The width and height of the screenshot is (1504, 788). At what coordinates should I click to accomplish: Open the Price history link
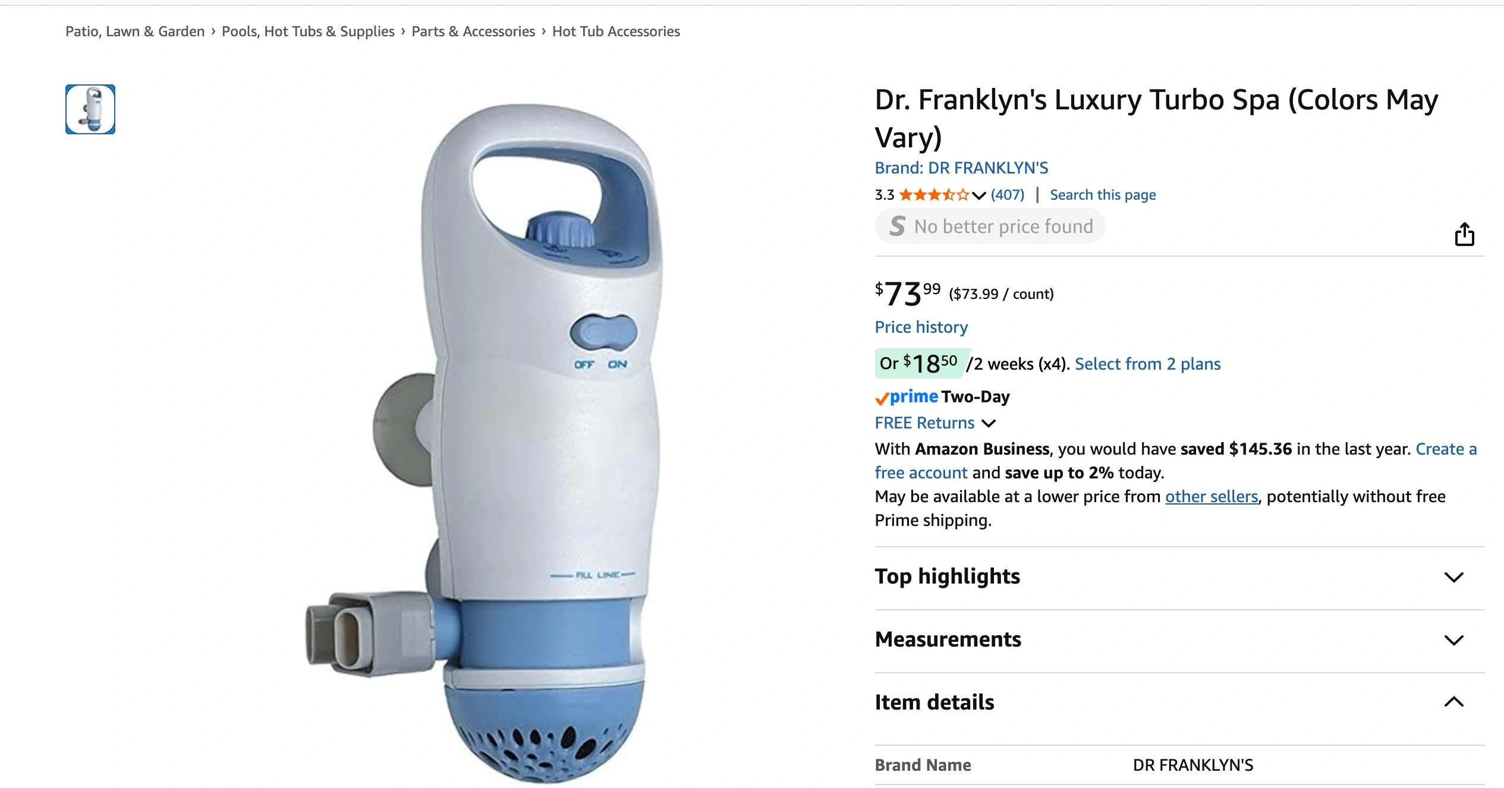921,327
